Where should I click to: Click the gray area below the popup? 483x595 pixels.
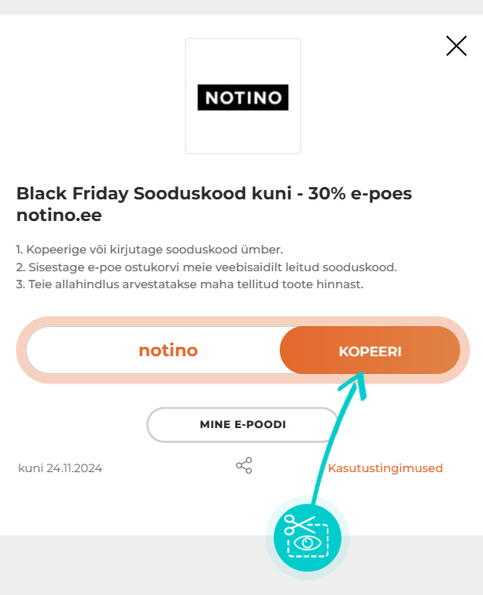[116, 564]
